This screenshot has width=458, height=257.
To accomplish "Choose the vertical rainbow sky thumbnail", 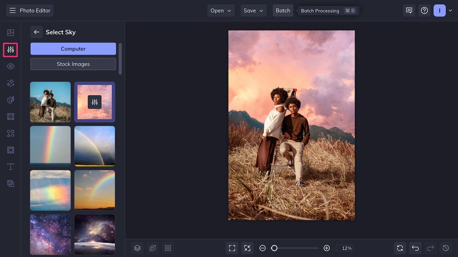I will (x=50, y=146).
